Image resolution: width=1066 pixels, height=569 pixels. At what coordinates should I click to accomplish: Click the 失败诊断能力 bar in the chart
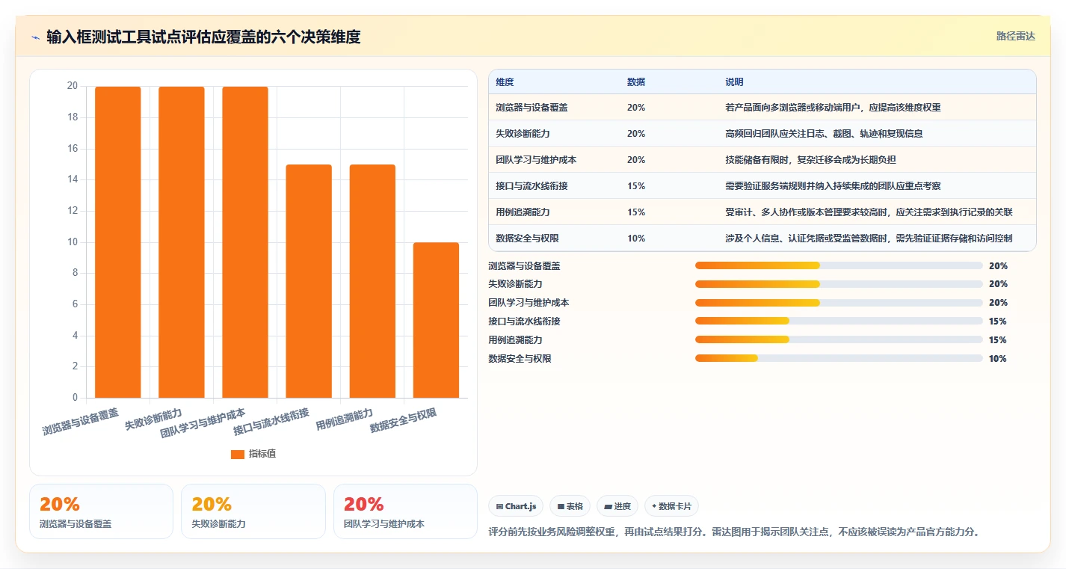point(182,242)
